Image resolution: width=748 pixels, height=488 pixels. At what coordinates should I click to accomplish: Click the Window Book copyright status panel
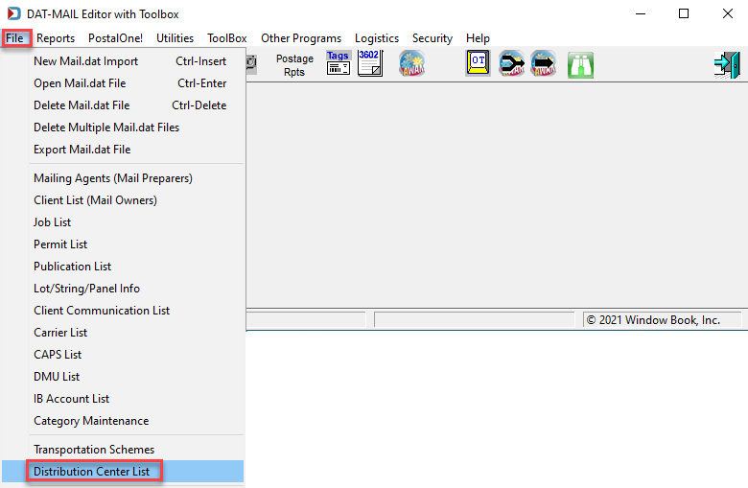click(x=662, y=320)
